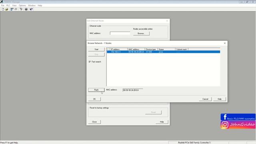Open the Options menu

[x=22, y=5]
